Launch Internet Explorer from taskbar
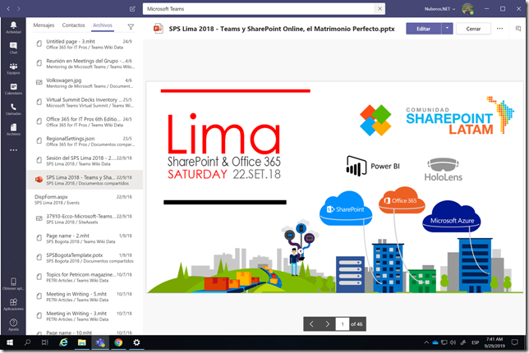This screenshot has width=529, height=353. [63, 342]
